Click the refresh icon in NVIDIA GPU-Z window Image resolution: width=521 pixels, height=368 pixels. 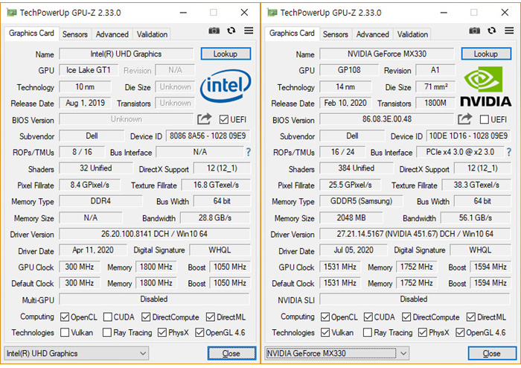(x=492, y=31)
